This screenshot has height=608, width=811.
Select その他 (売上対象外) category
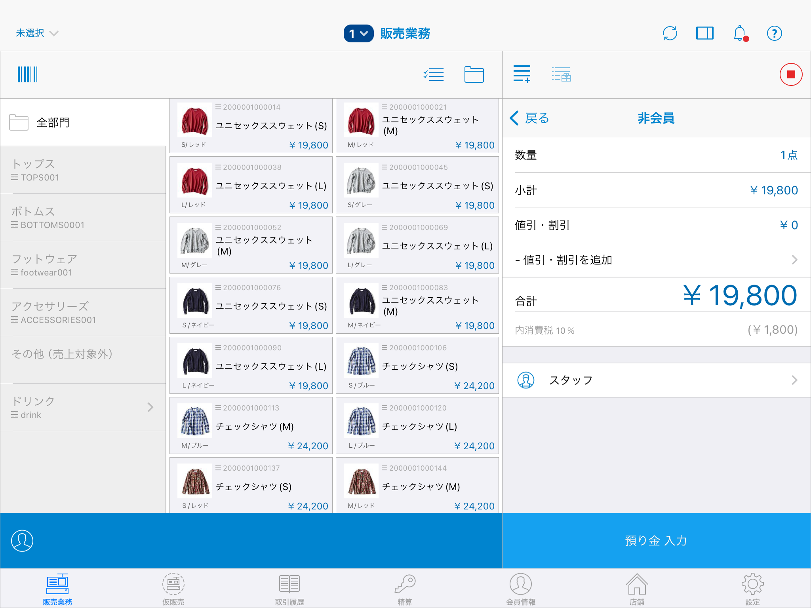[x=83, y=360]
